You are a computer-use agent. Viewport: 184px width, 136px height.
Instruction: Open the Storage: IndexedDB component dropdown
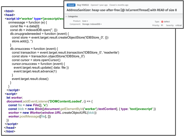(92, 24)
